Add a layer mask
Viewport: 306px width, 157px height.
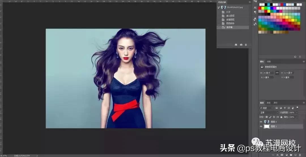pos(282,155)
